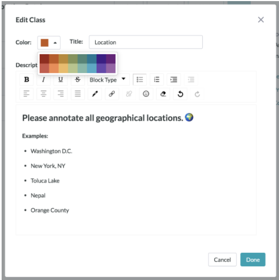Center align the text
The width and height of the screenshot is (279, 280).
coord(44,94)
